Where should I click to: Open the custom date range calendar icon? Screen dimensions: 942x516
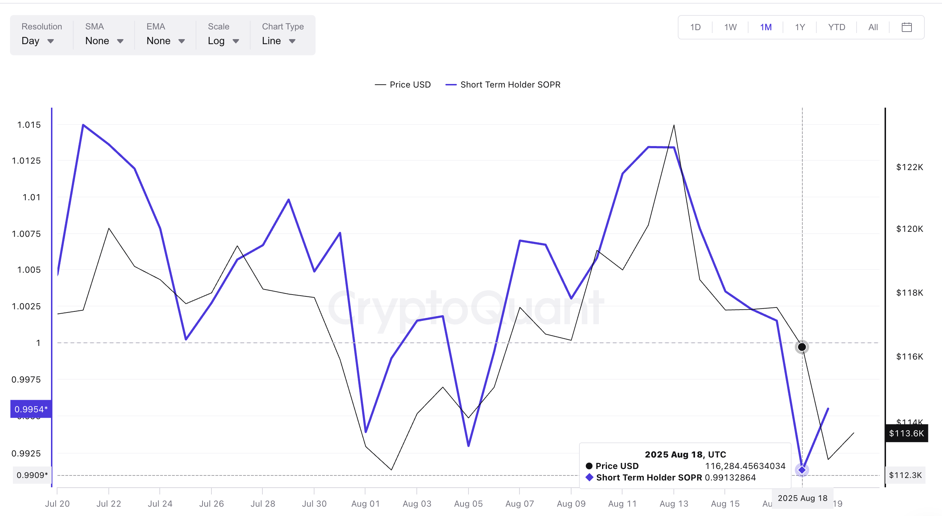click(x=906, y=27)
